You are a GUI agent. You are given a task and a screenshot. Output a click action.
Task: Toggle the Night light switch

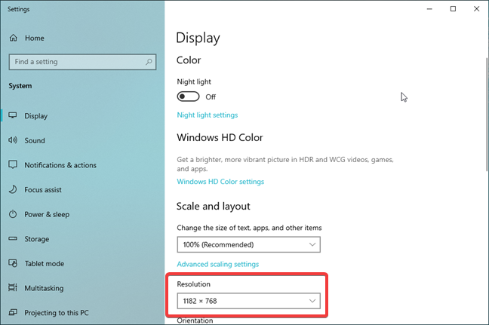tap(188, 97)
